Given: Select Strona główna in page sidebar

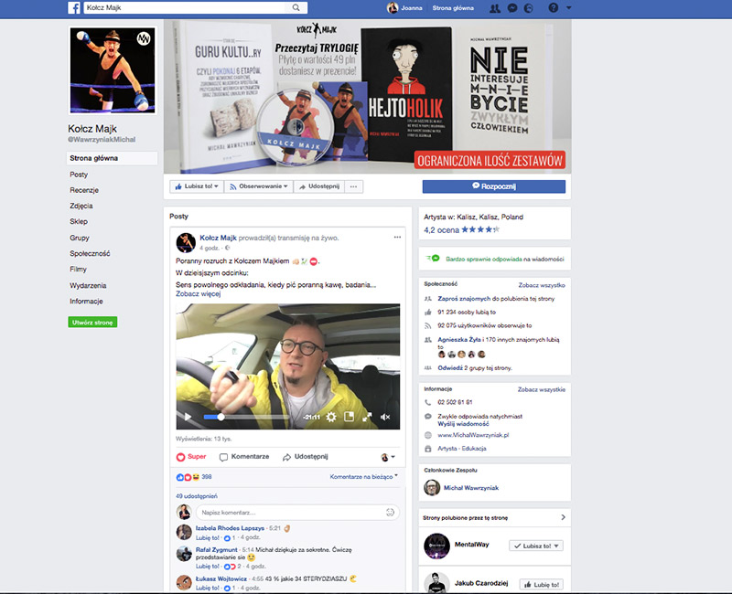Looking at the screenshot, I should (x=112, y=158).
